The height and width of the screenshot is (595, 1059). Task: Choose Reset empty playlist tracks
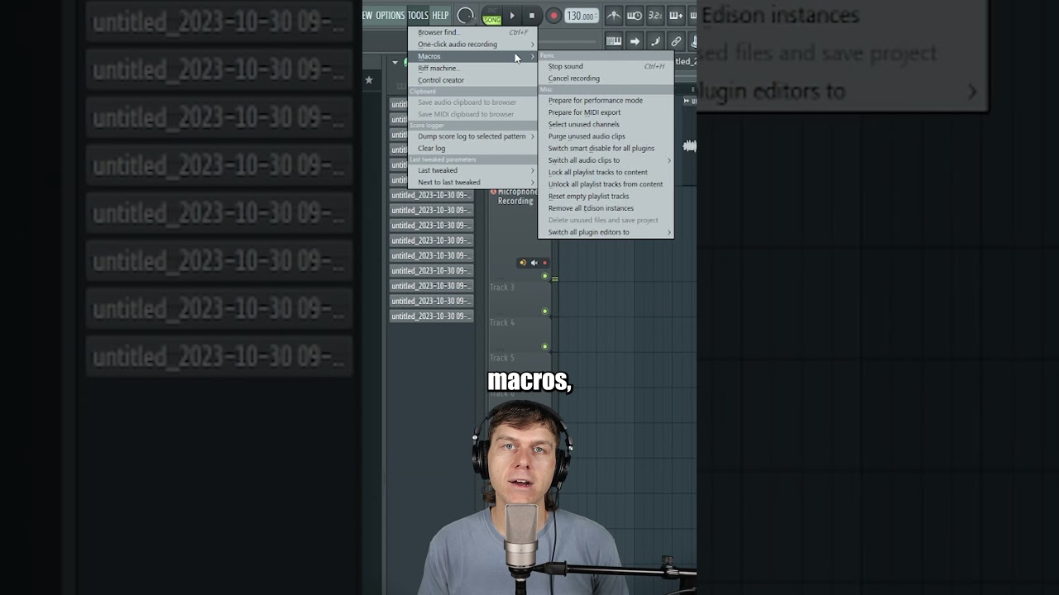coord(606,197)
